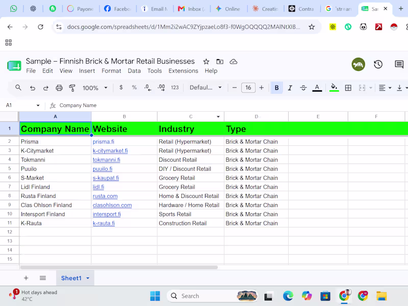Open horizontal align dropdown
Screen dimensions: 408x306
click(385, 88)
